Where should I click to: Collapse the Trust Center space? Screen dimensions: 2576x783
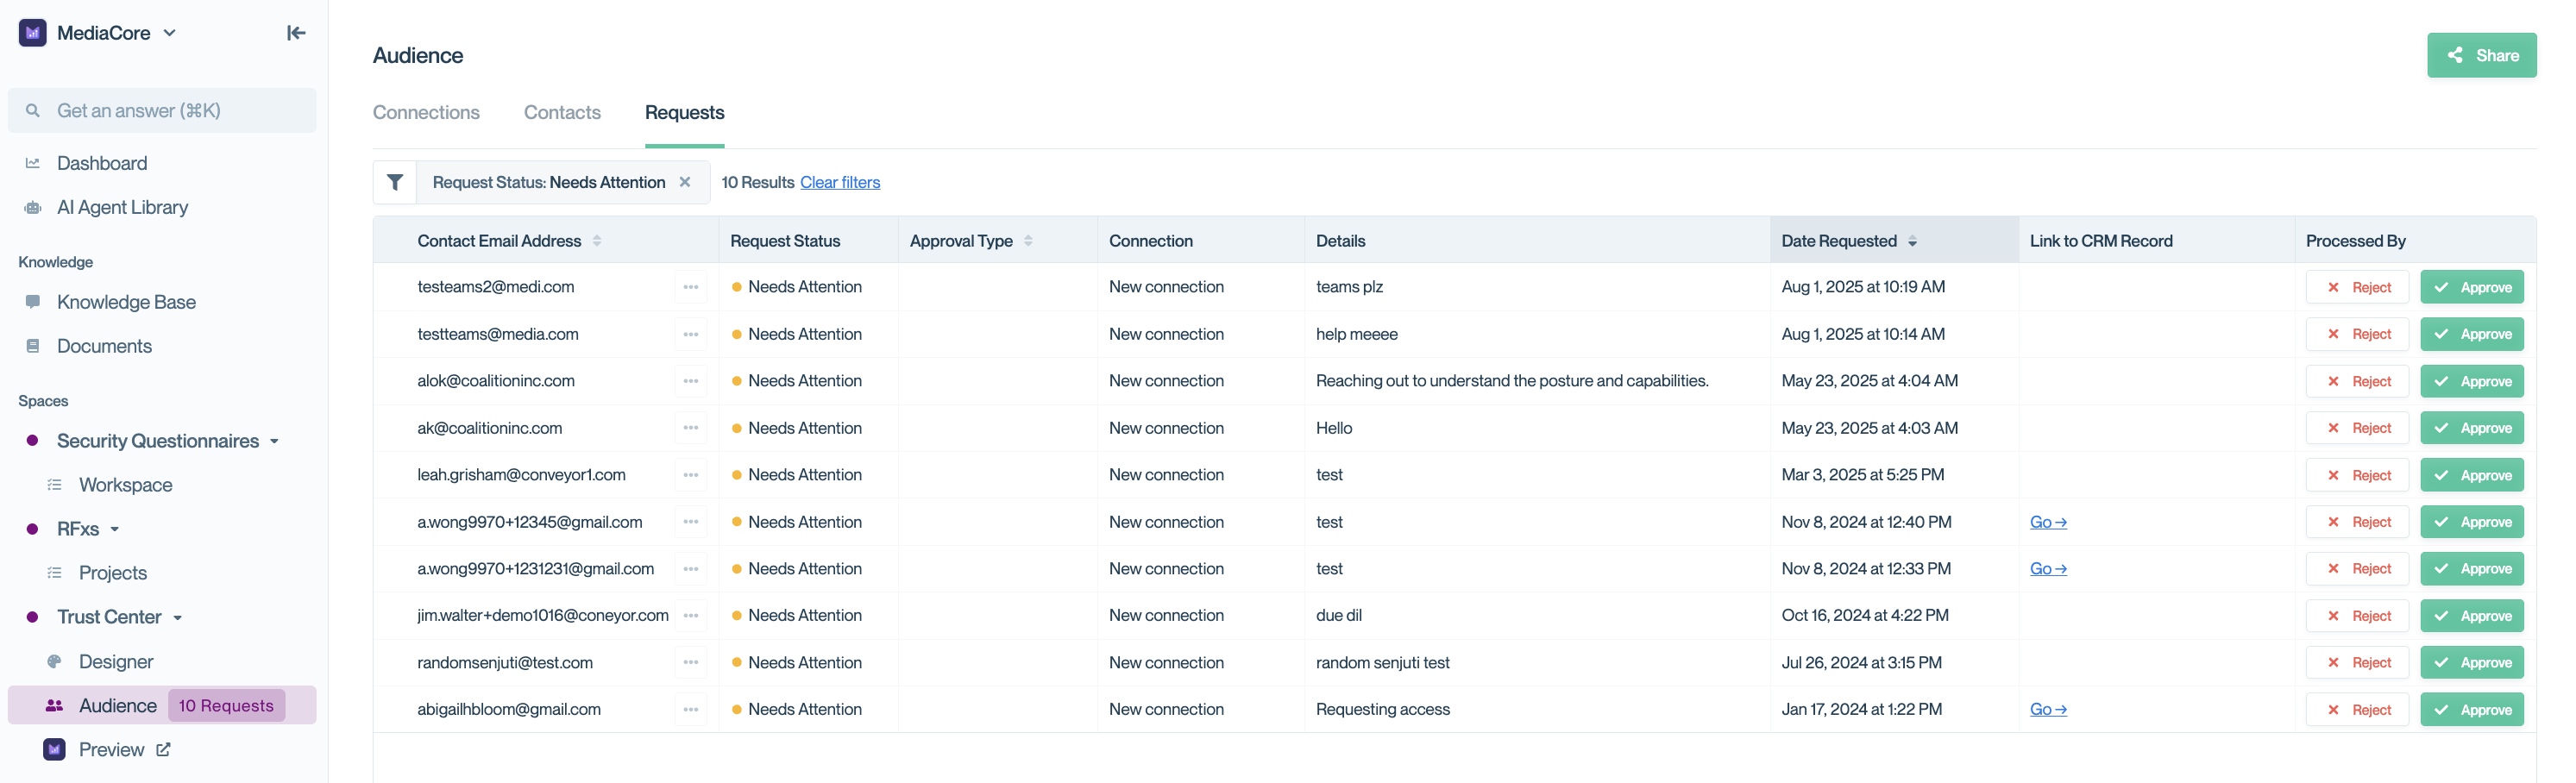[177, 618]
